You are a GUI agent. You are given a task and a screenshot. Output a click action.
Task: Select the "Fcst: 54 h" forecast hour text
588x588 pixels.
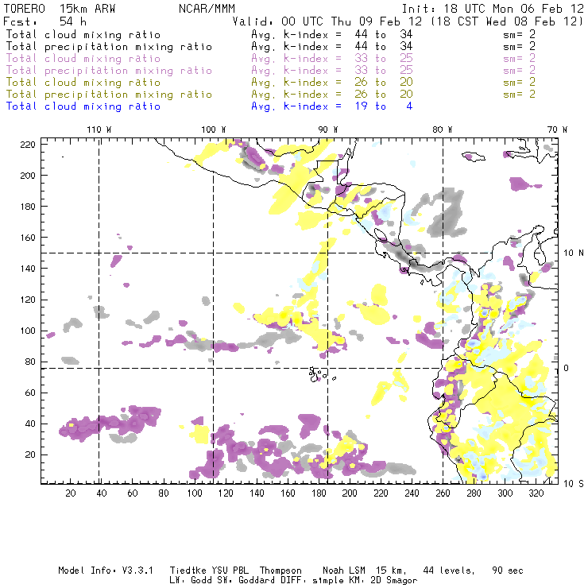(x=44, y=21)
